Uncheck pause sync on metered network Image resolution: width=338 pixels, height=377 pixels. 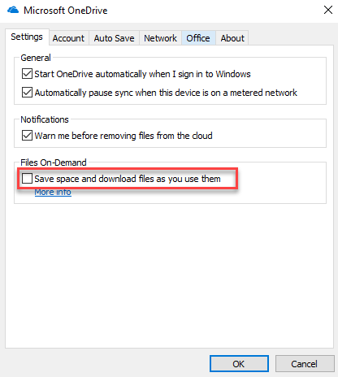27,93
